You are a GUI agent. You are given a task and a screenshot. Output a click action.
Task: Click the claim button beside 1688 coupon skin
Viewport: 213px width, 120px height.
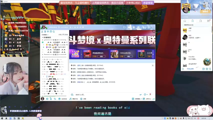[x=129, y=56]
